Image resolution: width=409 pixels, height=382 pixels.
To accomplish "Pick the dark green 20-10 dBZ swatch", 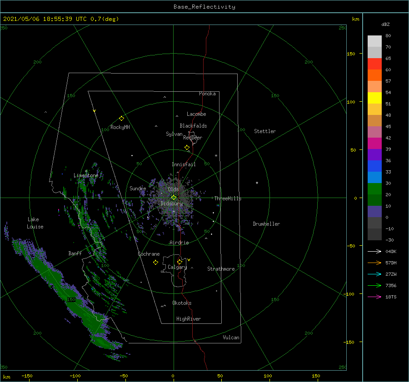I will coord(374,200).
